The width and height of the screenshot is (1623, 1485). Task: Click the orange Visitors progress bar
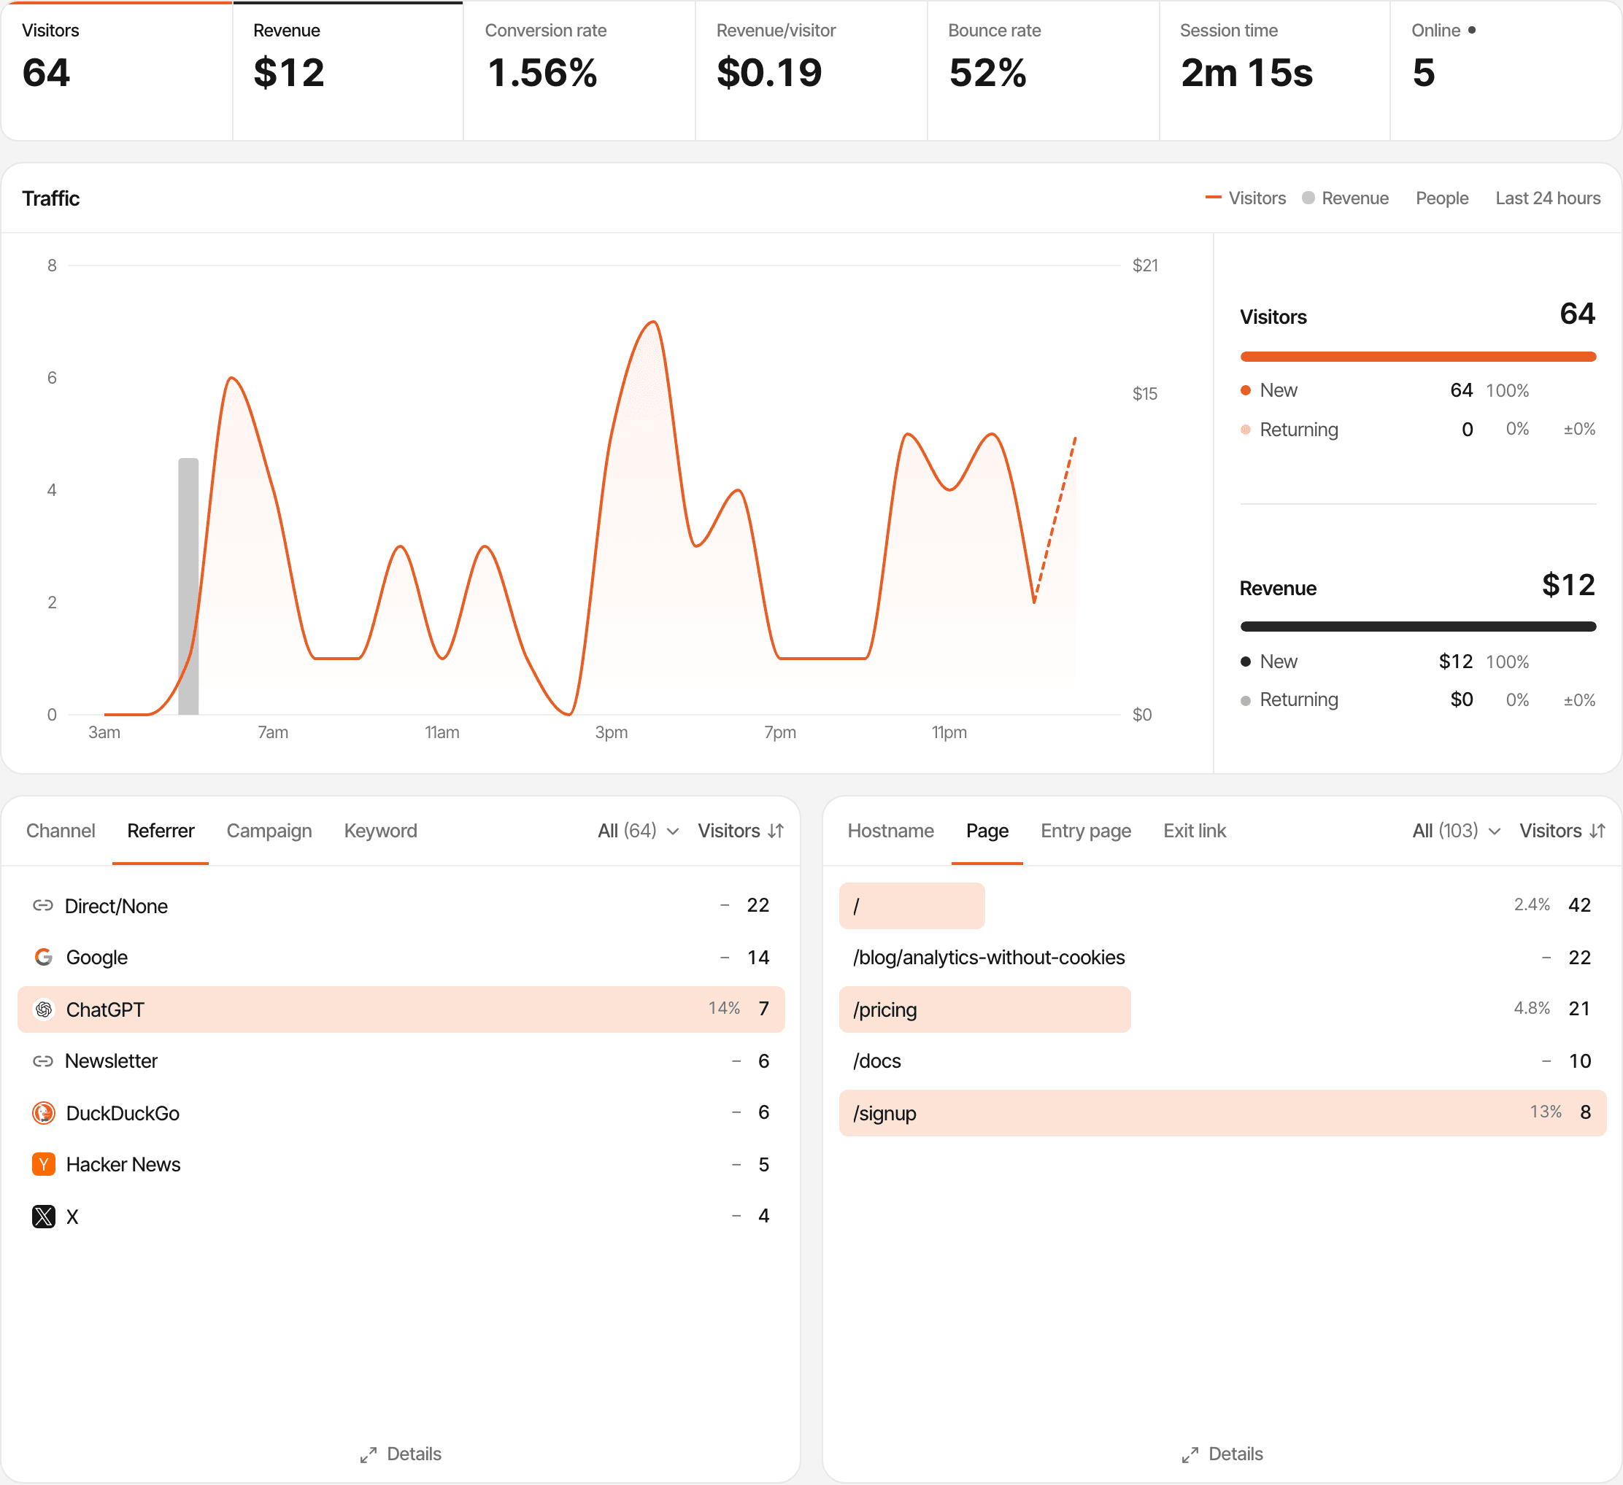tap(1418, 357)
